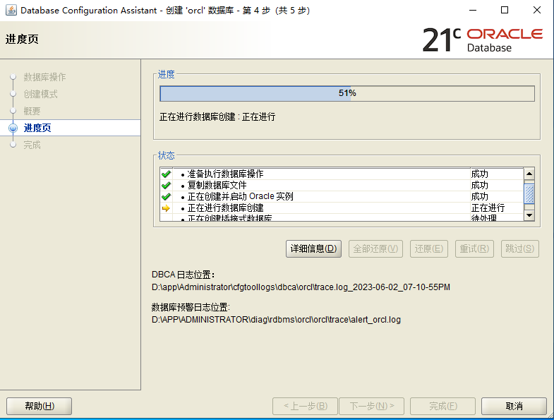This screenshot has width=554, height=420.
Task: Minimize the Database Configuration Assistant window
Action: 473,11
